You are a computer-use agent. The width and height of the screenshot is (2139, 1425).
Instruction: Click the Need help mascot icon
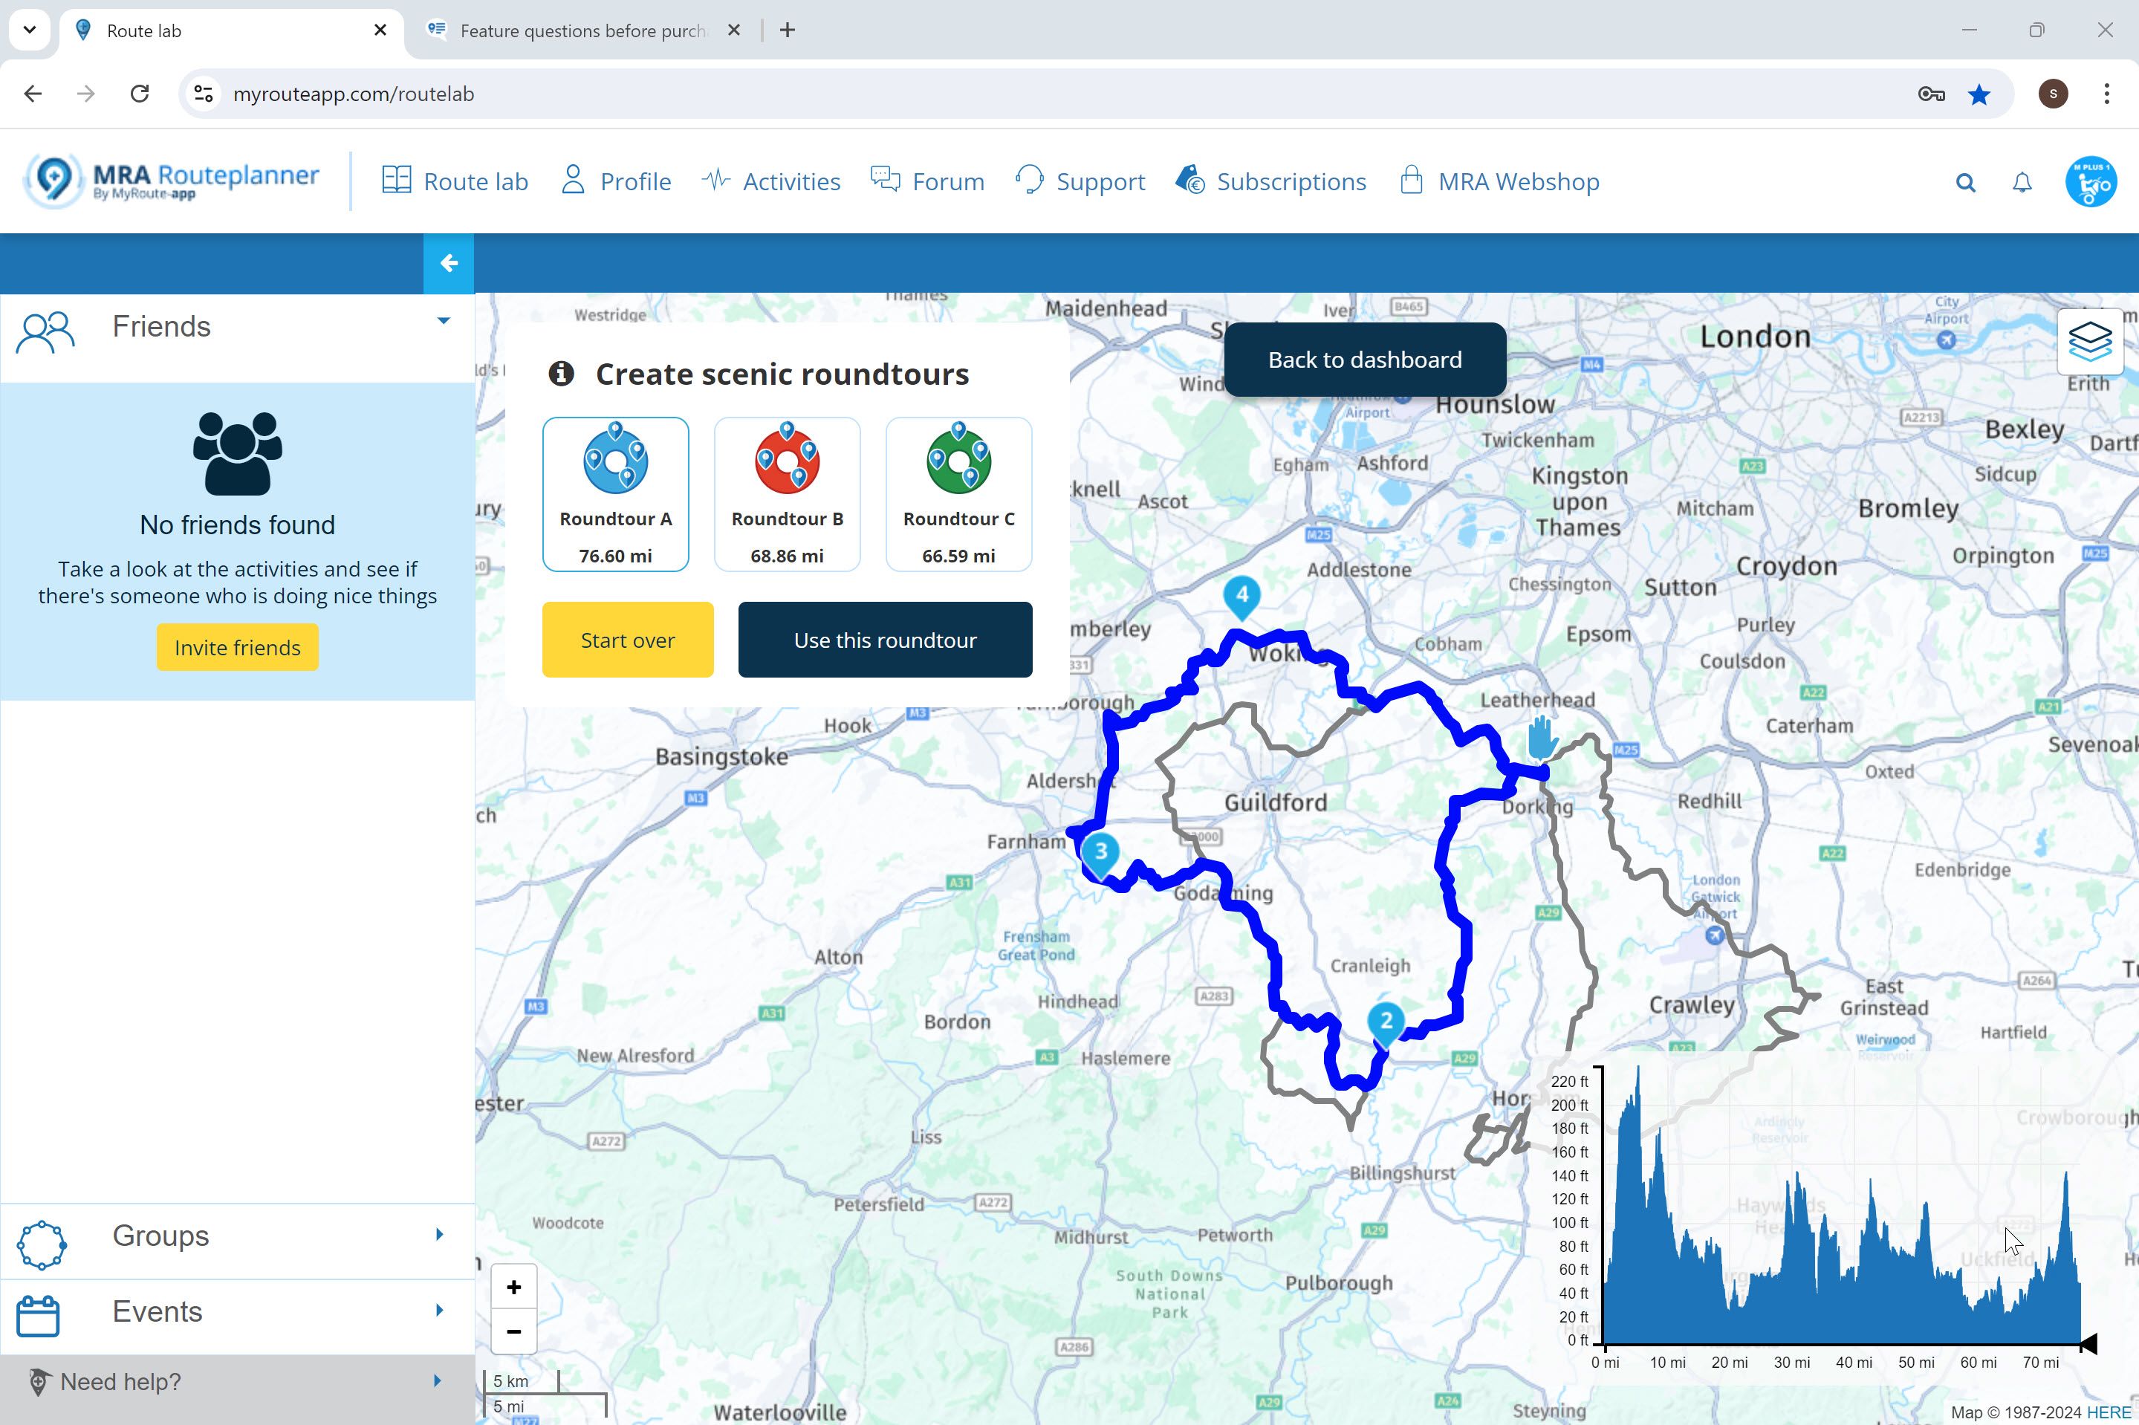[x=38, y=1383]
